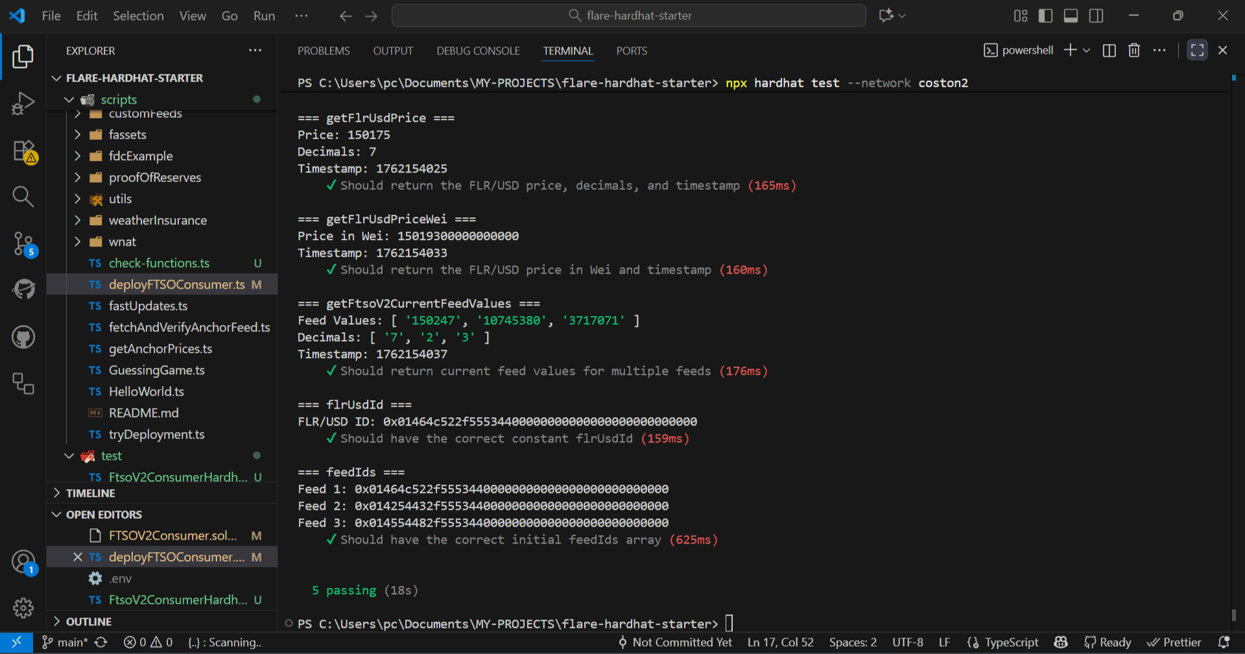Open the Search view

(x=23, y=197)
